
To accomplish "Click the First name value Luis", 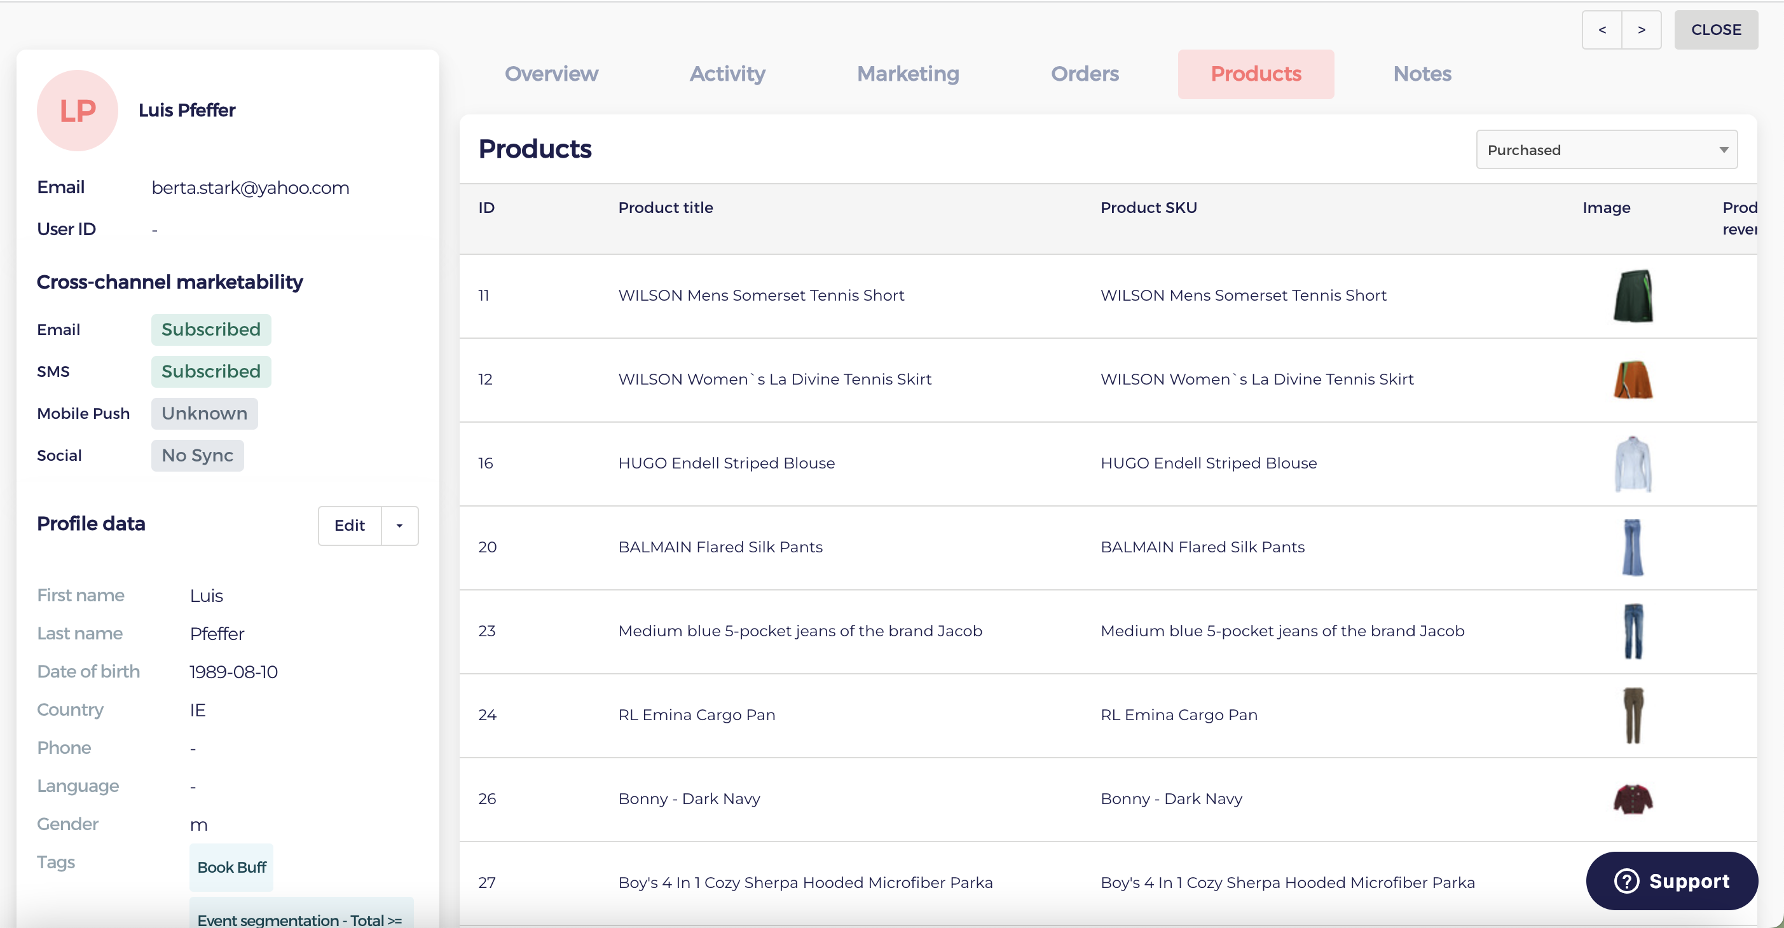I will (207, 596).
